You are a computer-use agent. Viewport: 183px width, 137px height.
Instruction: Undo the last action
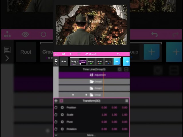click(118, 54)
